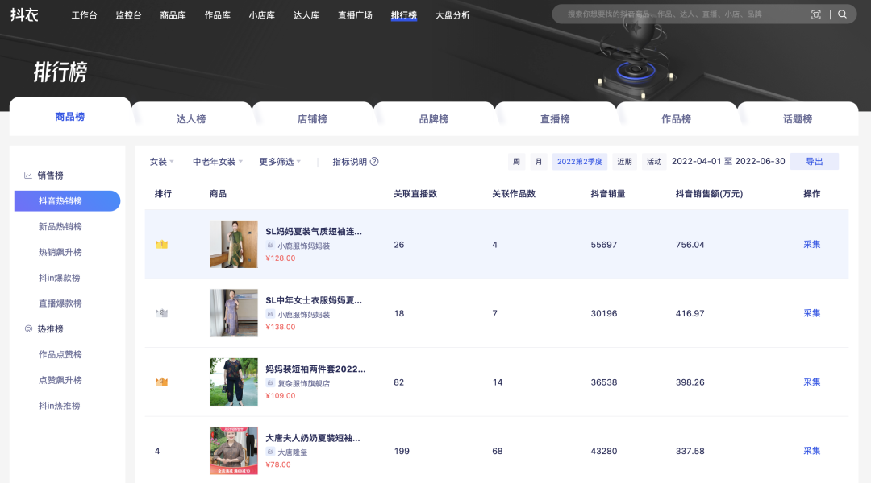Click the image scan search icon
Screen dimensions: 871x483
[815, 14]
